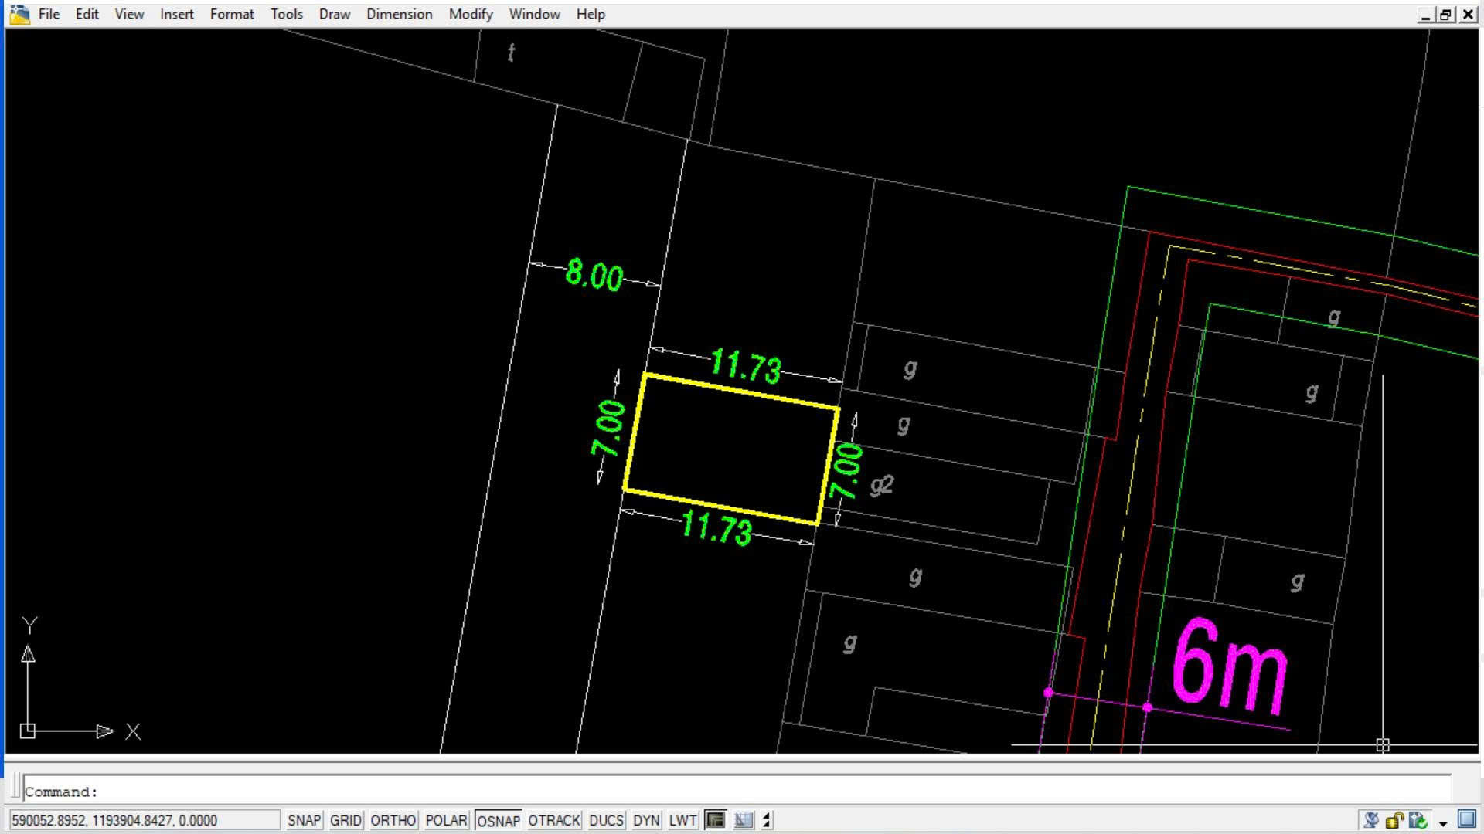Toggle the POLAR tracking button
The image size is (1484, 834).
tap(446, 820)
